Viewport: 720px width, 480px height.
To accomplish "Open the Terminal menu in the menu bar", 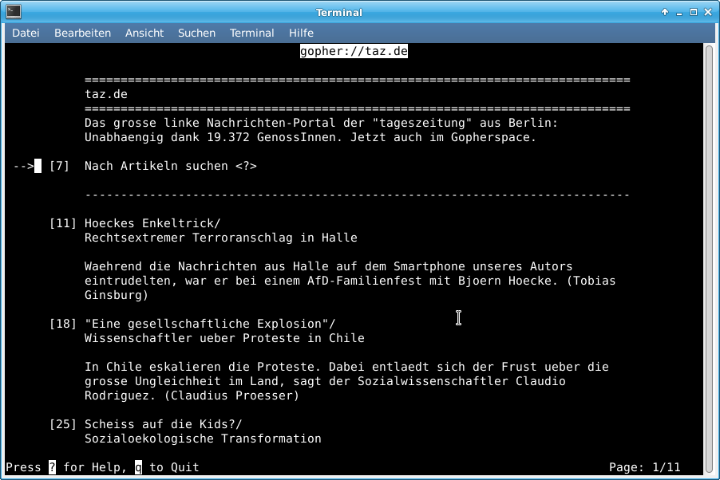I will pyautogui.click(x=251, y=33).
